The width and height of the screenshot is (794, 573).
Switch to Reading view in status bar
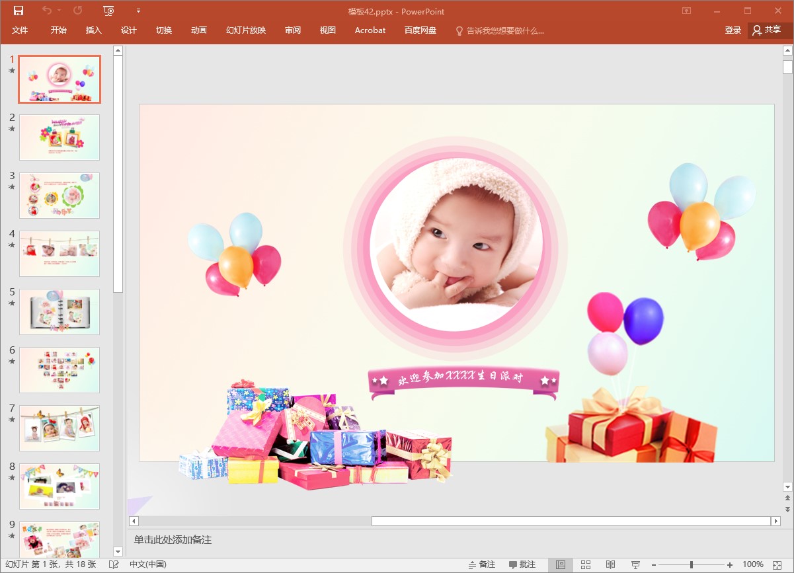pos(610,564)
